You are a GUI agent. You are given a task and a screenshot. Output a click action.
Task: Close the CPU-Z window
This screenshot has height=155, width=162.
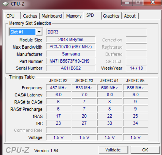coord(152,3)
